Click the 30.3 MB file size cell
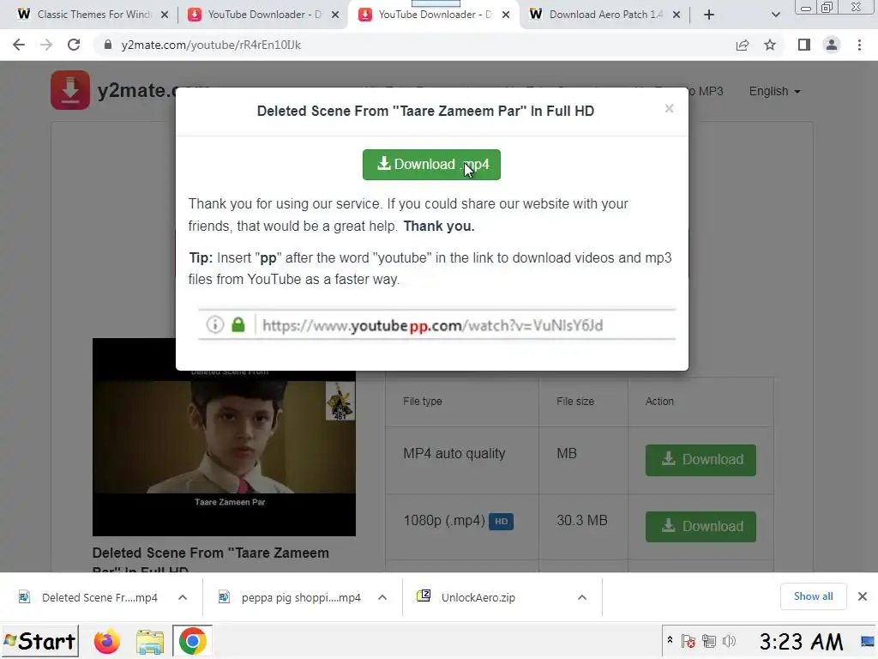The image size is (878, 659). pyautogui.click(x=582, y=521)
